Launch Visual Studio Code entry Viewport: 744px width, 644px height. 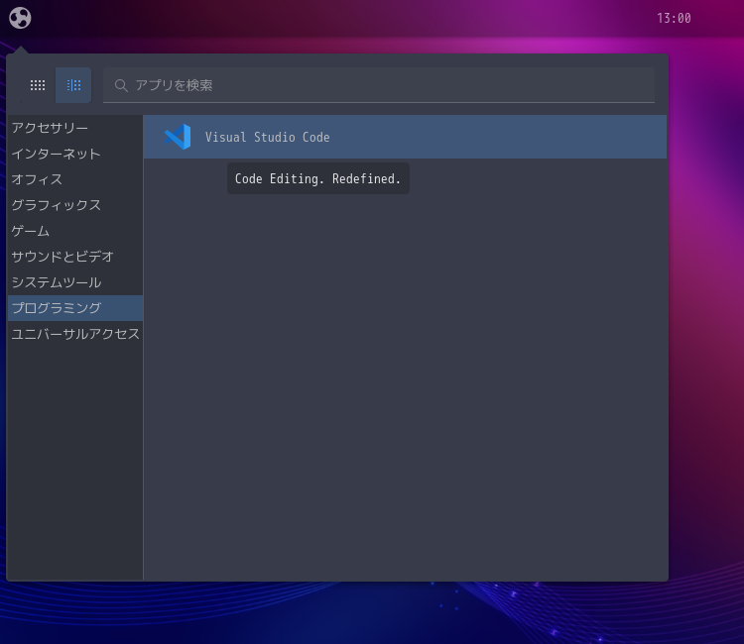click(405, 137)
